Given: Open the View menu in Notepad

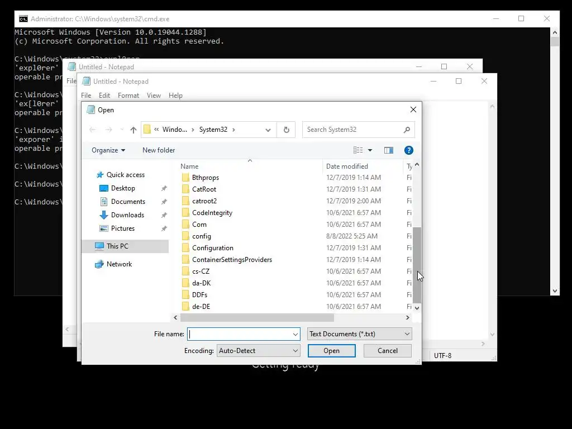Looking at the screenshot, I should pos(154,96).
